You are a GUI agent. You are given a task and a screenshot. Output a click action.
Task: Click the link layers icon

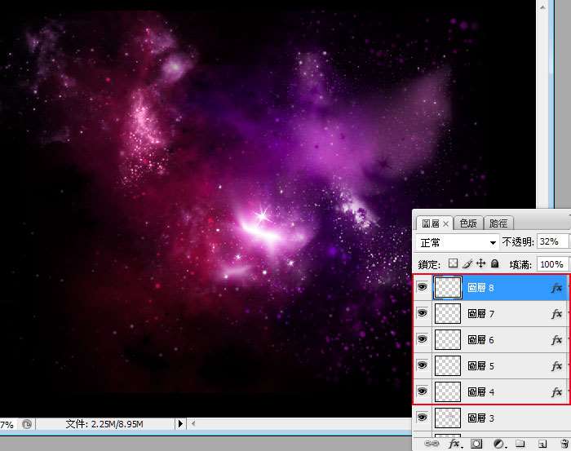tap(432, 444)
